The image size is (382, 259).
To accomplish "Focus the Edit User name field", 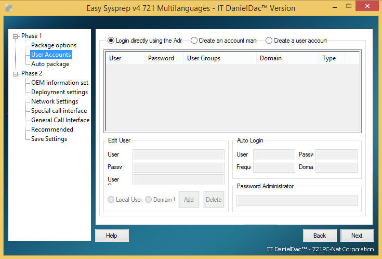I will 178,154.
